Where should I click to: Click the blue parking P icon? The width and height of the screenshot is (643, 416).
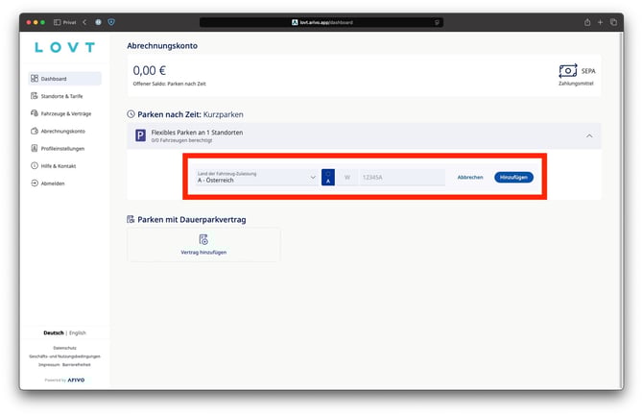point(141,135)
